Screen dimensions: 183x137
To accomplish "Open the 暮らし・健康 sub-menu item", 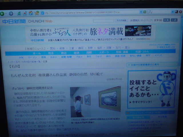I will tap(136, 56).
